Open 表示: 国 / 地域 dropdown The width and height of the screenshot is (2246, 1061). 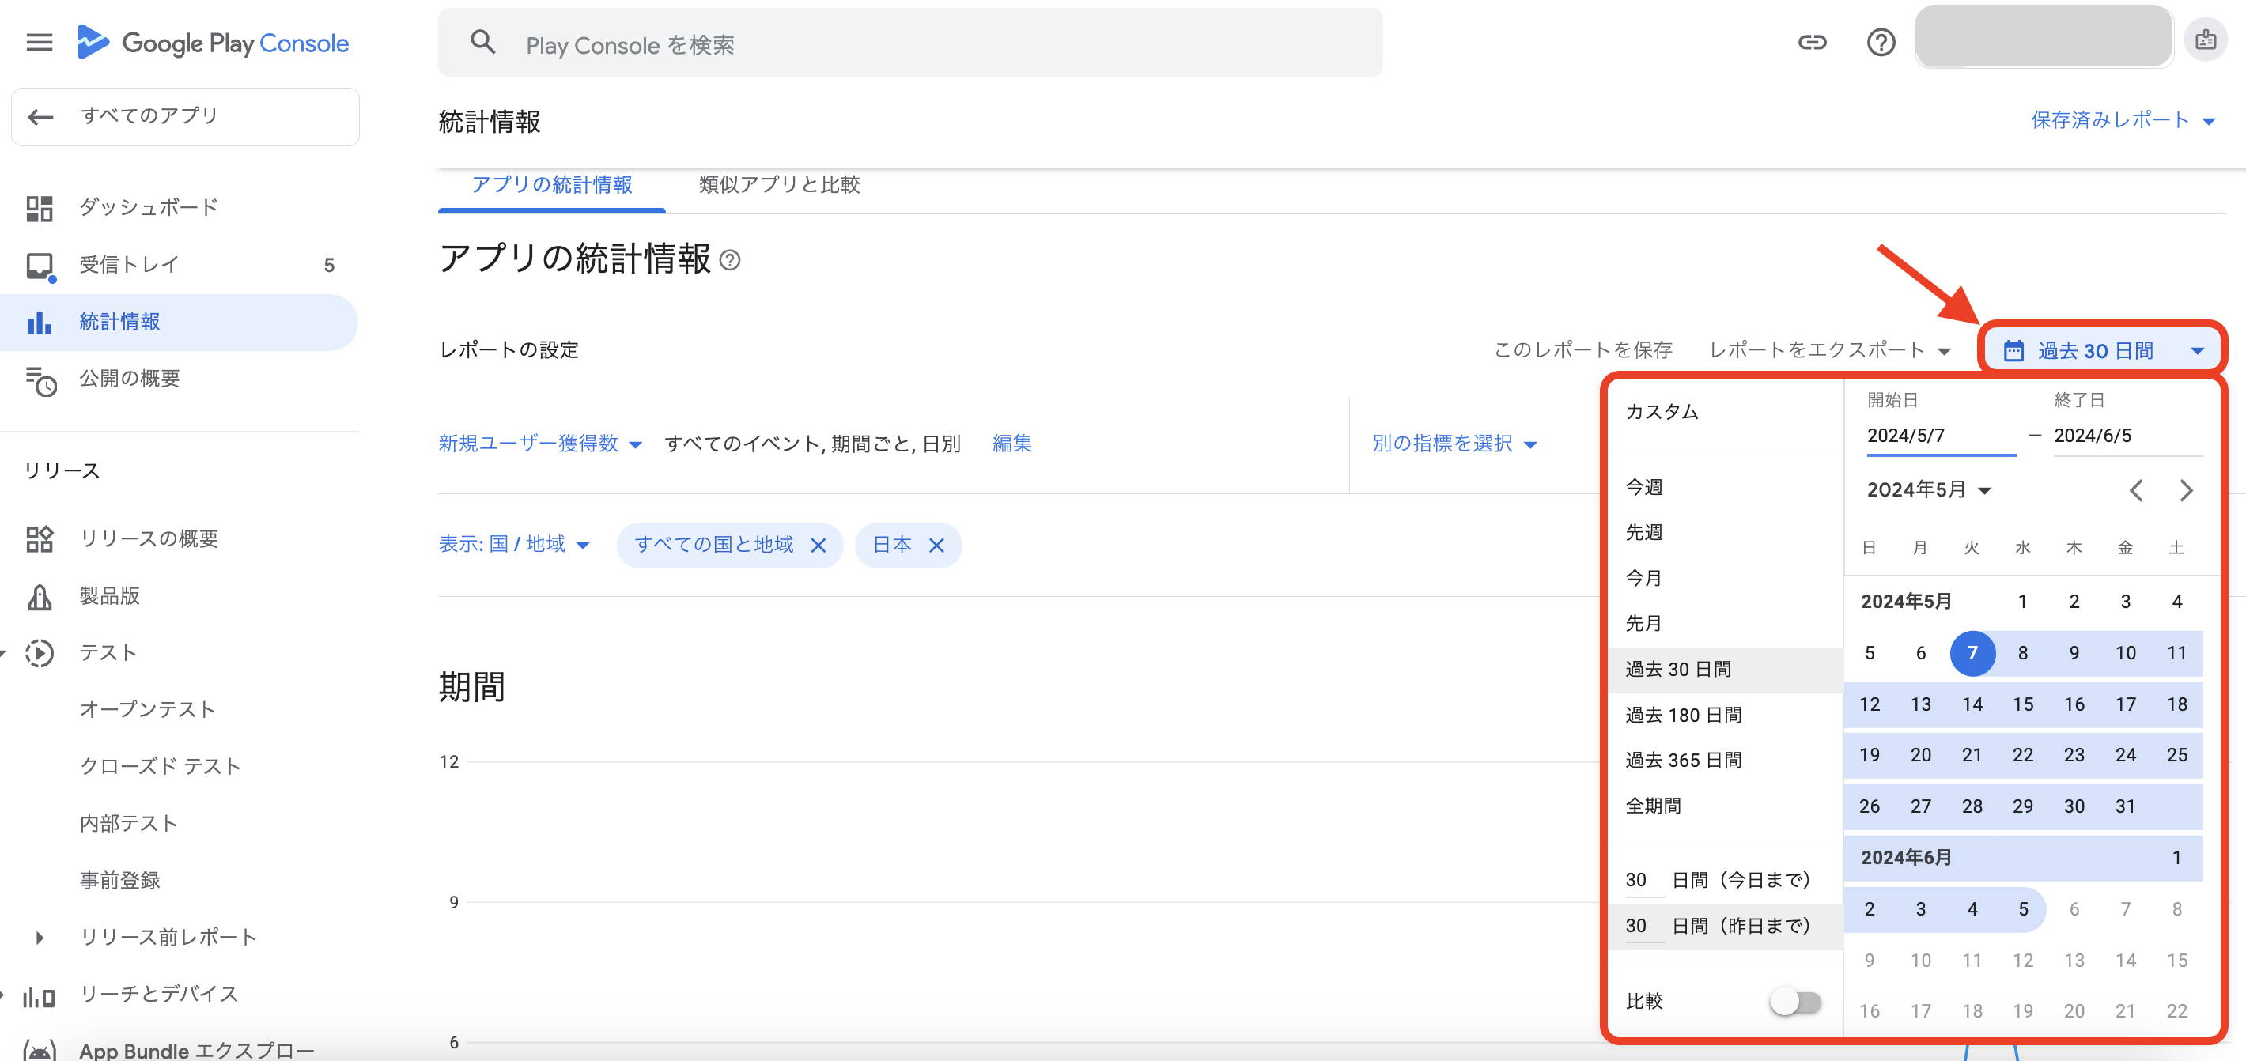514,545
